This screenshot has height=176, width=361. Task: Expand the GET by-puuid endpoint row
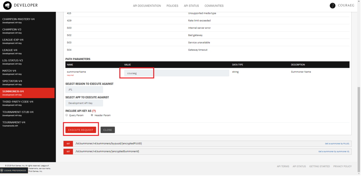click(207, 144)
